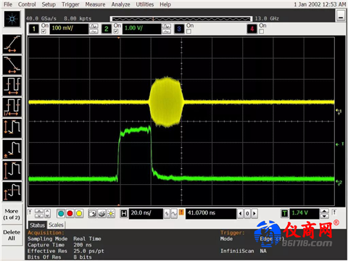Open the Measure menu

point(95,4)
